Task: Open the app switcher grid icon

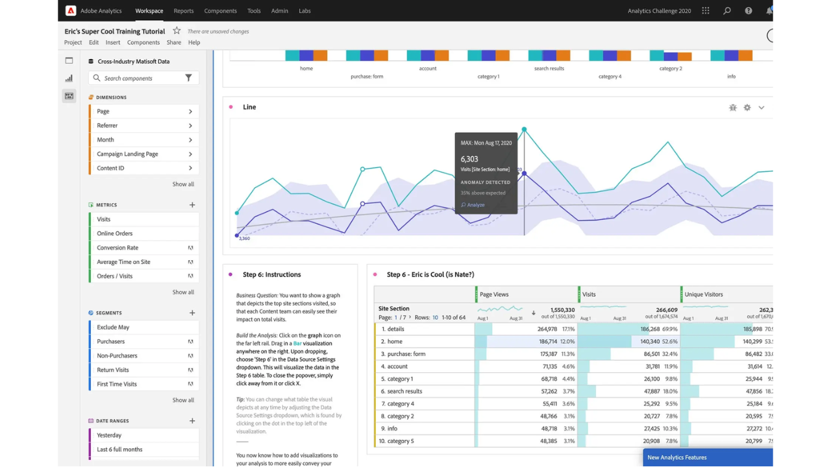Action: [705, 10]
